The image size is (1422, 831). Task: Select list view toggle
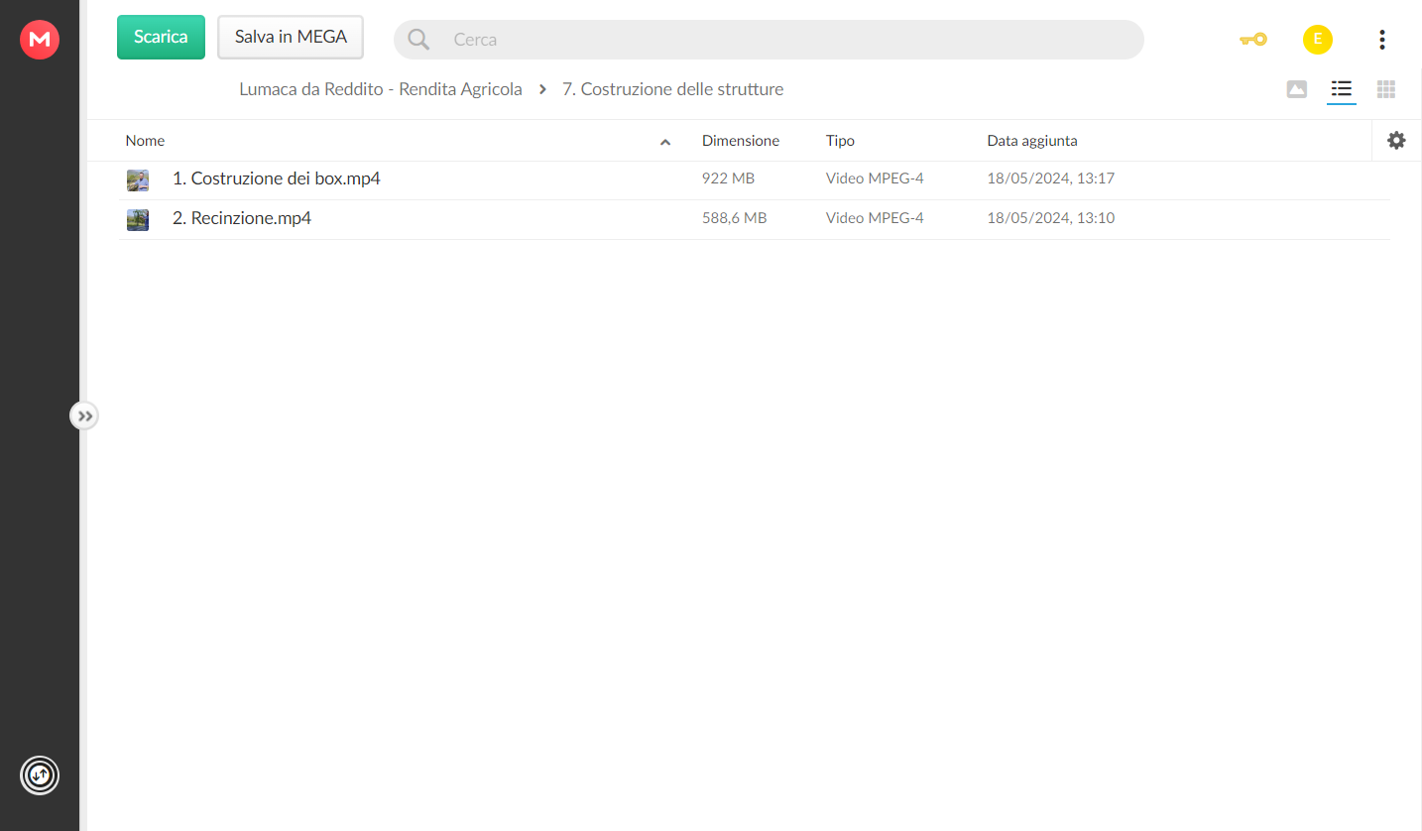click(x=1342, y=89)
